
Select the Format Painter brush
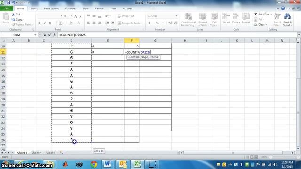[x=14, y=24]
